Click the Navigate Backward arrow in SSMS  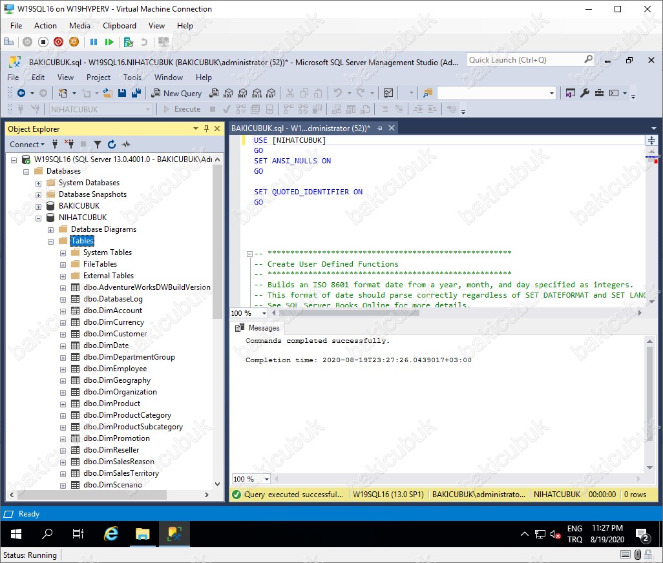tap(21, 93)
